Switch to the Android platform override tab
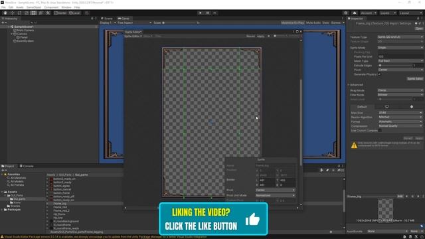425x239 pixels. pyautogui.click(x=412, y=107)
